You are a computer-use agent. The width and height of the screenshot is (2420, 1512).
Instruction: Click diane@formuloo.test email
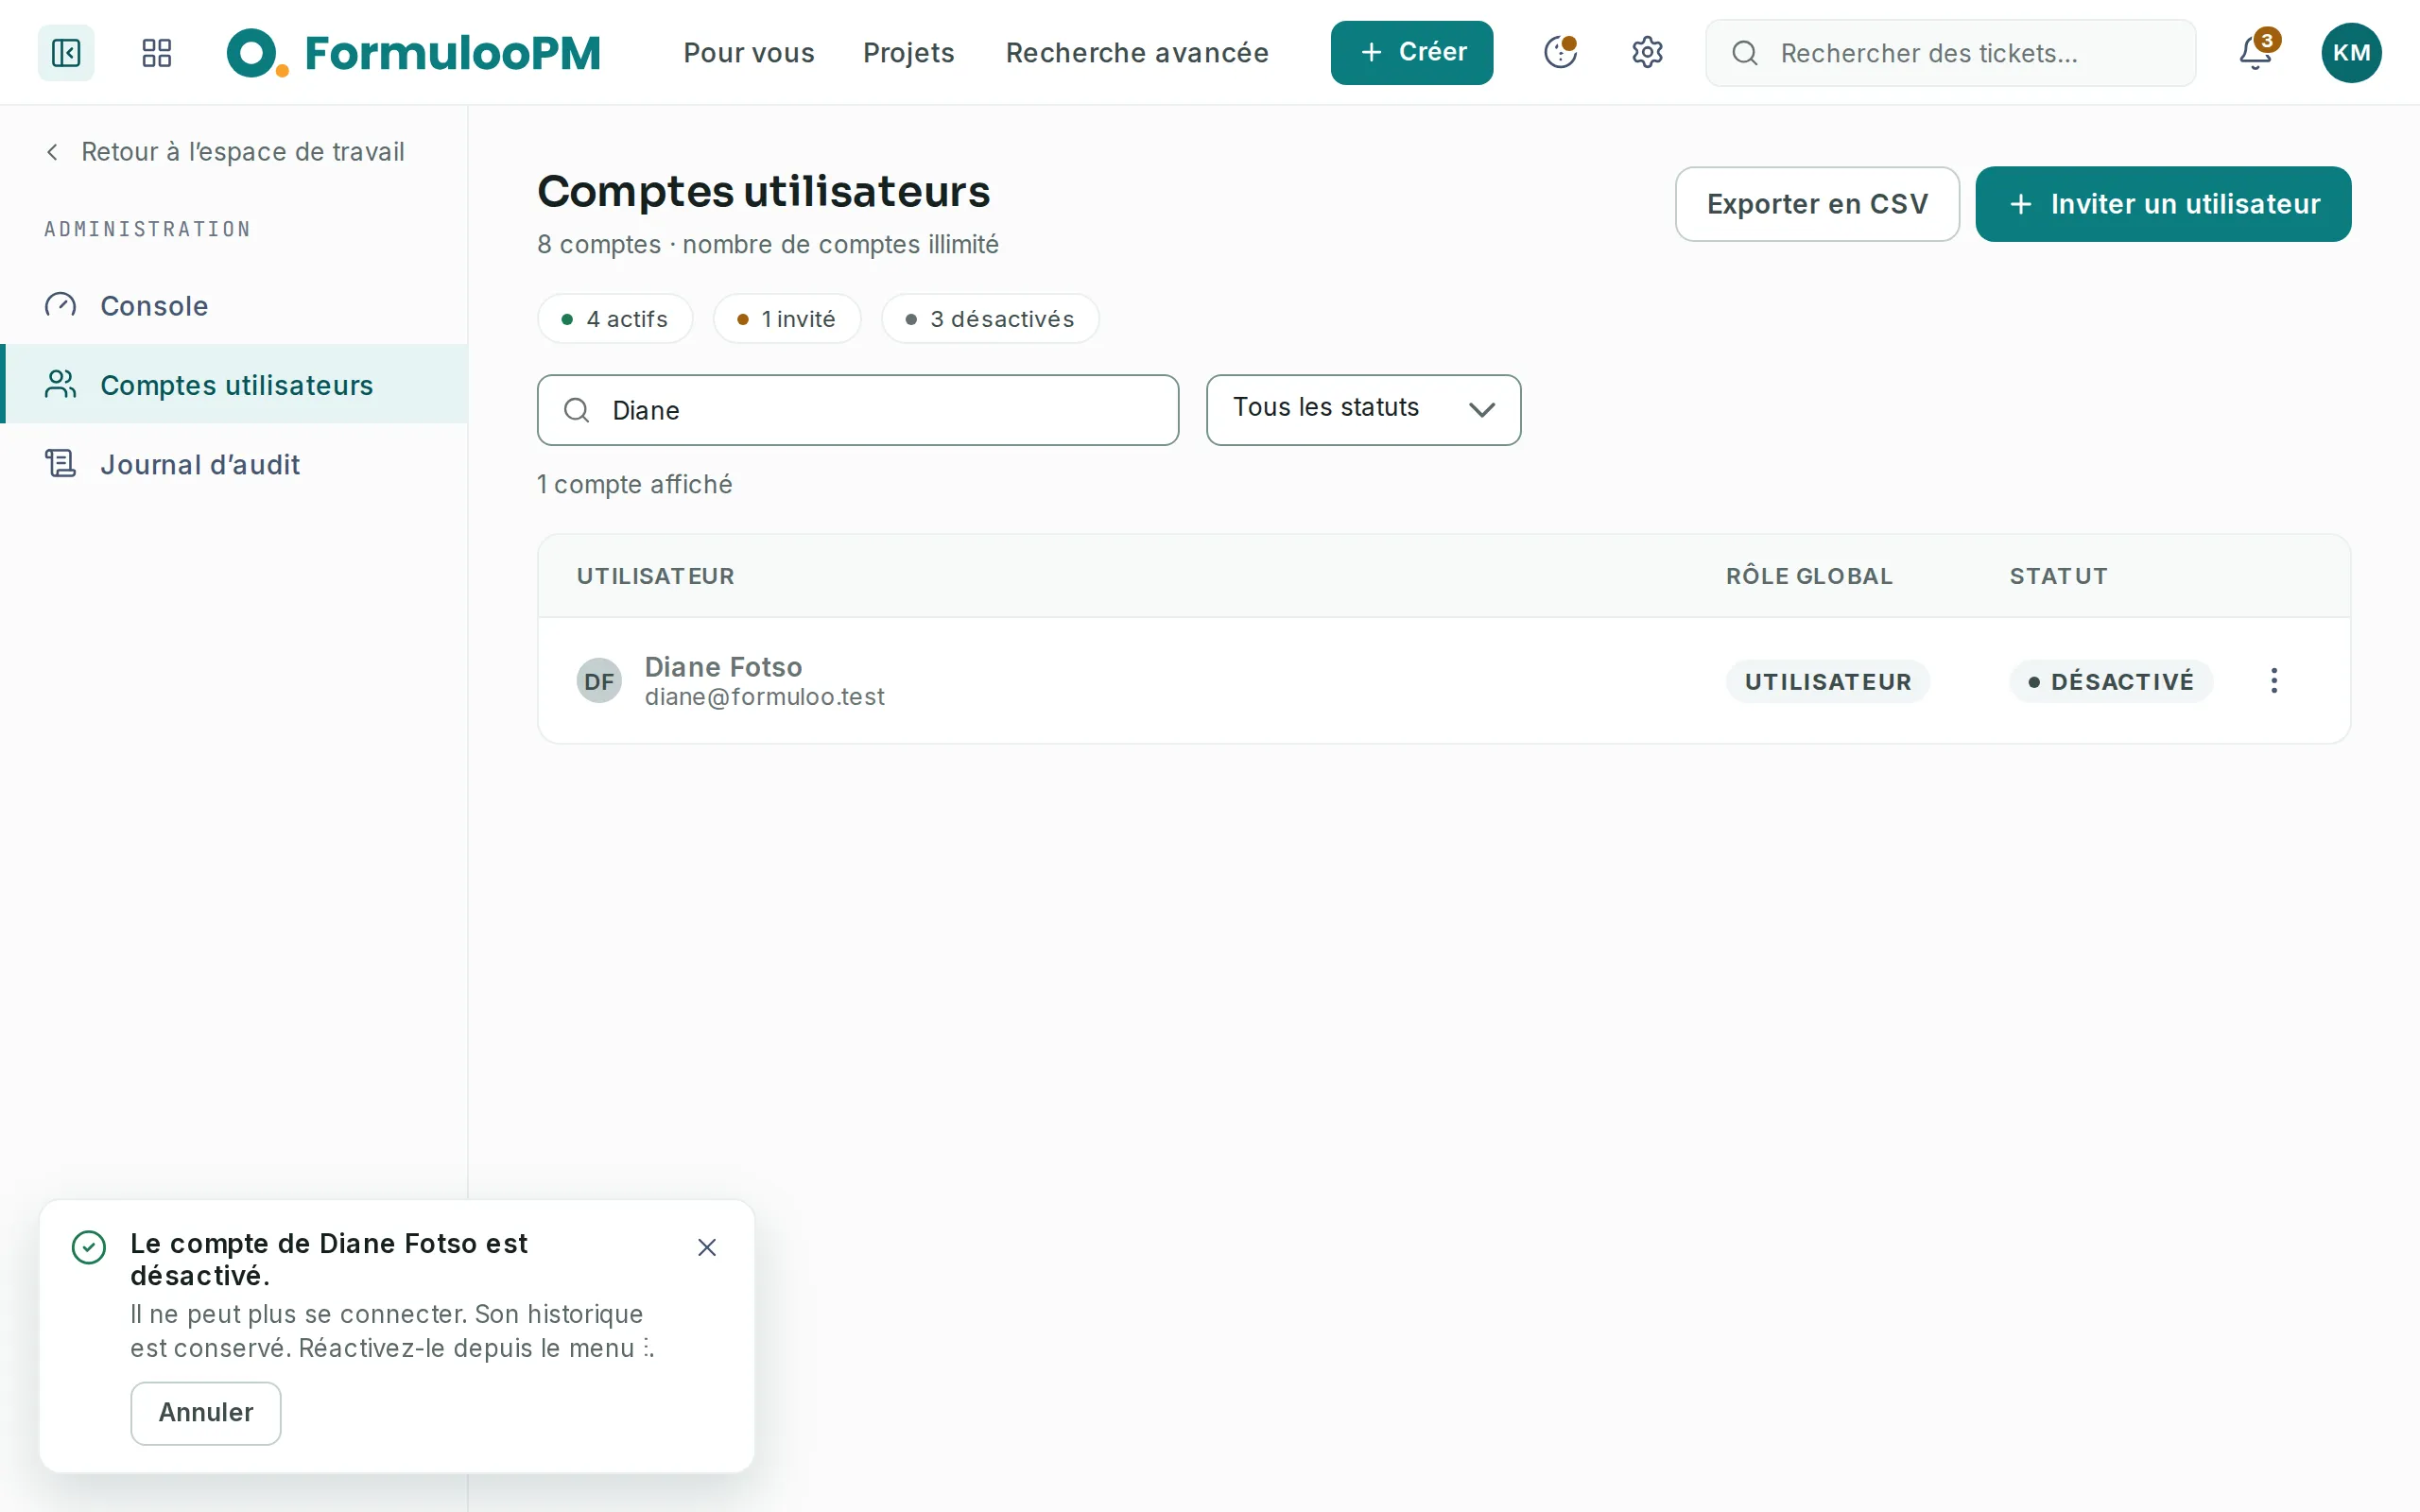(764, 697)
